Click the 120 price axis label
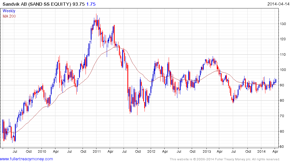 tap(283, 39)
